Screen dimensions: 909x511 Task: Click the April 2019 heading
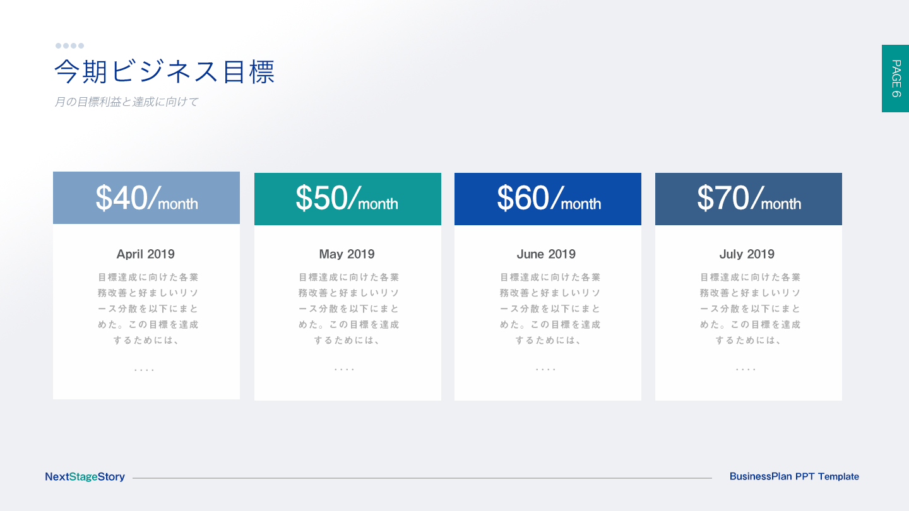coord(146,254)
